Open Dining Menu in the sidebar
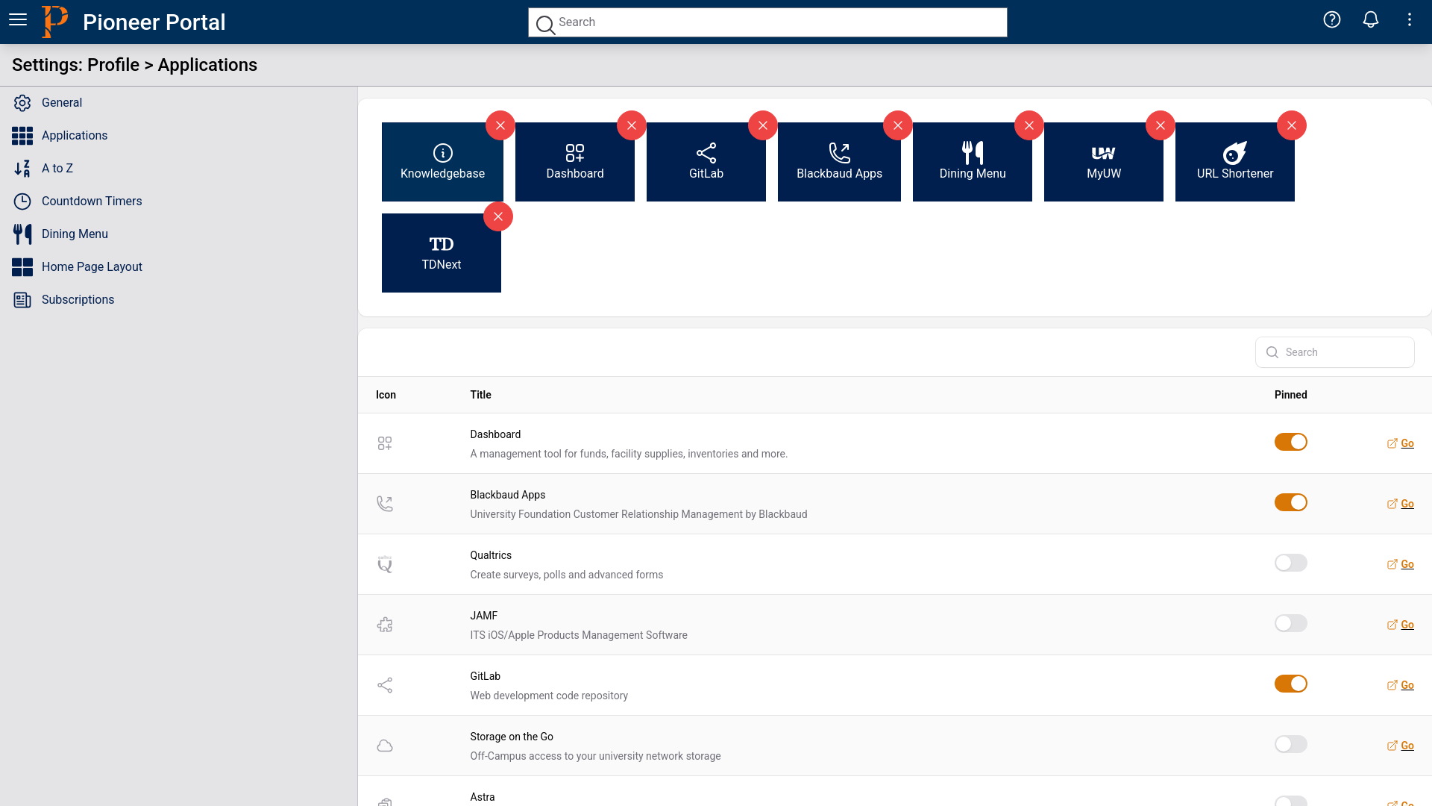This screenshot has height=806, width=1432. pos(60,234)
